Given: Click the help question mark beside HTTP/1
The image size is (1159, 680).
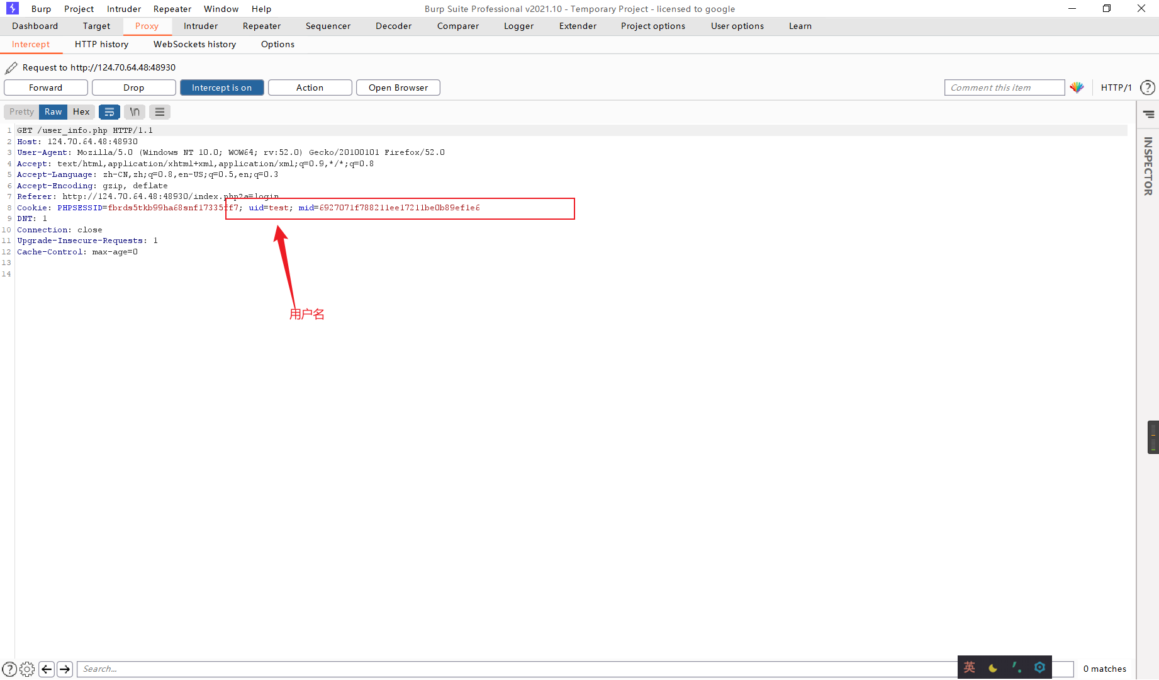Looking at the screenshot, I should (1148, 88).
